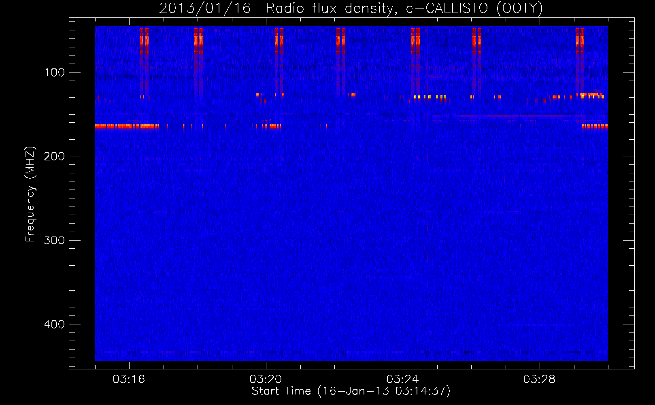Screen dimensions: 655x405
Task: Click the 300 frequency tick label
Action: (x=54, y=240)
